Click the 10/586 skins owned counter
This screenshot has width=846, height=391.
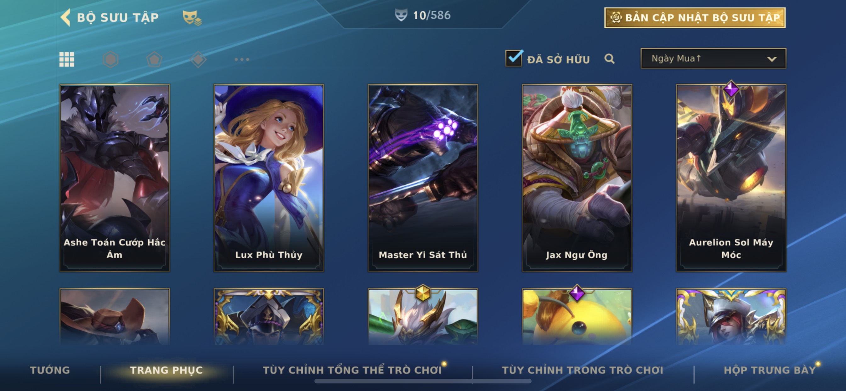click(x=423, y=15)
